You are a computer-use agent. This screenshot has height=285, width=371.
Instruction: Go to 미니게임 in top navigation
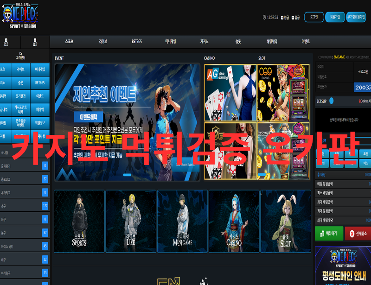[x=171, y=41]
